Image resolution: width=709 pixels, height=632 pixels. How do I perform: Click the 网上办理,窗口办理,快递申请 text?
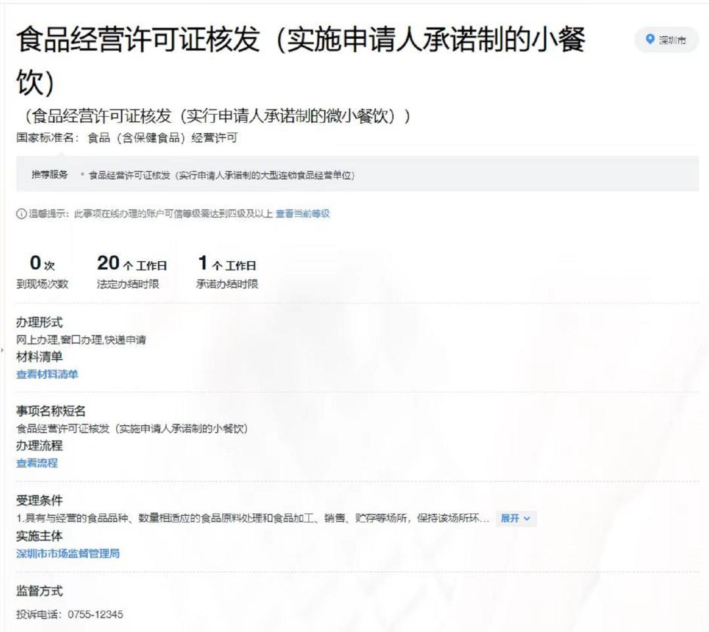point(81,340)
